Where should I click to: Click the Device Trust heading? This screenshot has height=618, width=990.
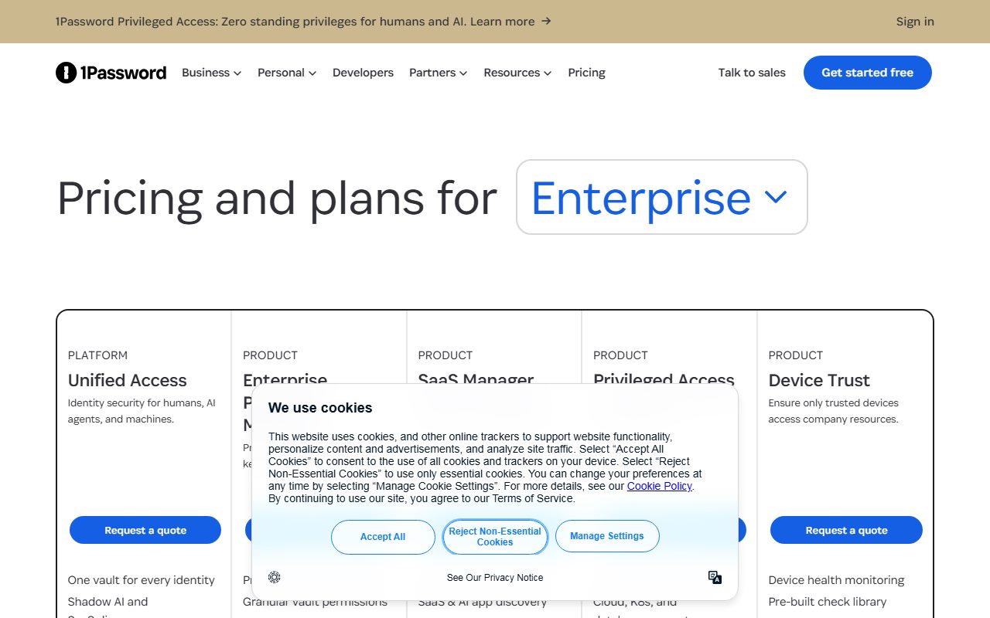[819, 380]
